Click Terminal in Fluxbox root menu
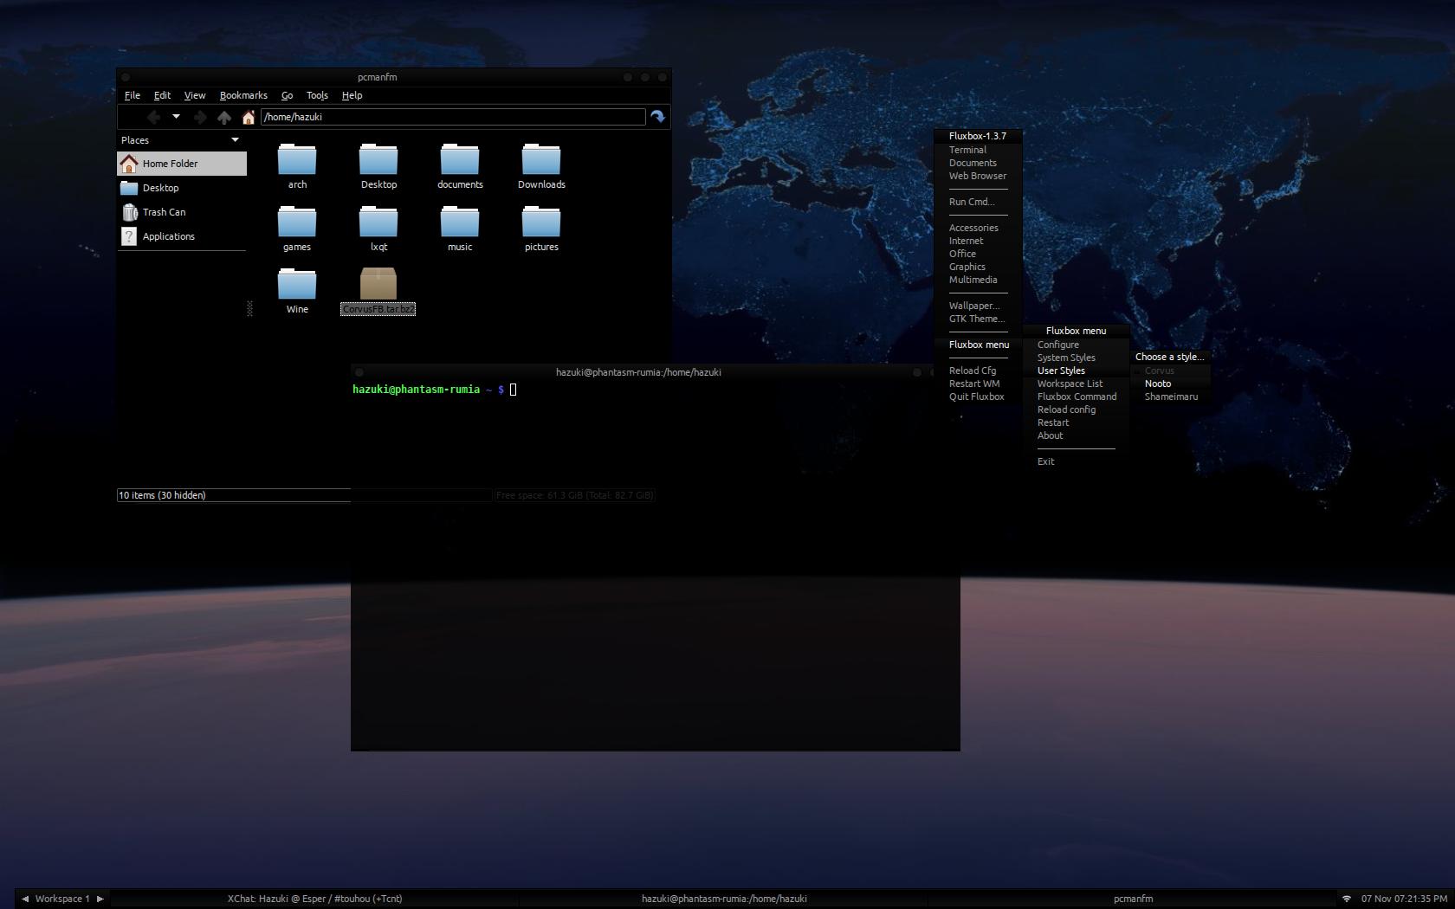Image resolution: width=1455 pixels, height=909 pixels. 979,150
